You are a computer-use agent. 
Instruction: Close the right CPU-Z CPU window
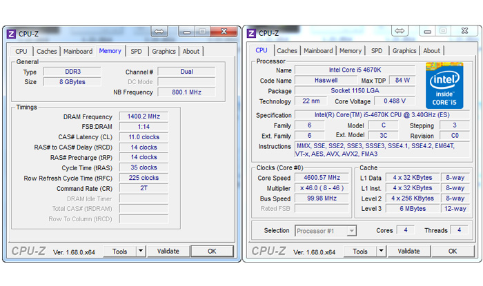(x=464, y=31)
